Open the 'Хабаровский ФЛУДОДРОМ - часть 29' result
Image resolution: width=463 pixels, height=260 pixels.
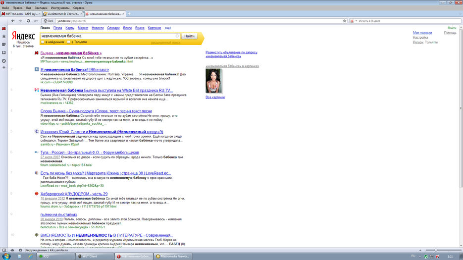74,194
